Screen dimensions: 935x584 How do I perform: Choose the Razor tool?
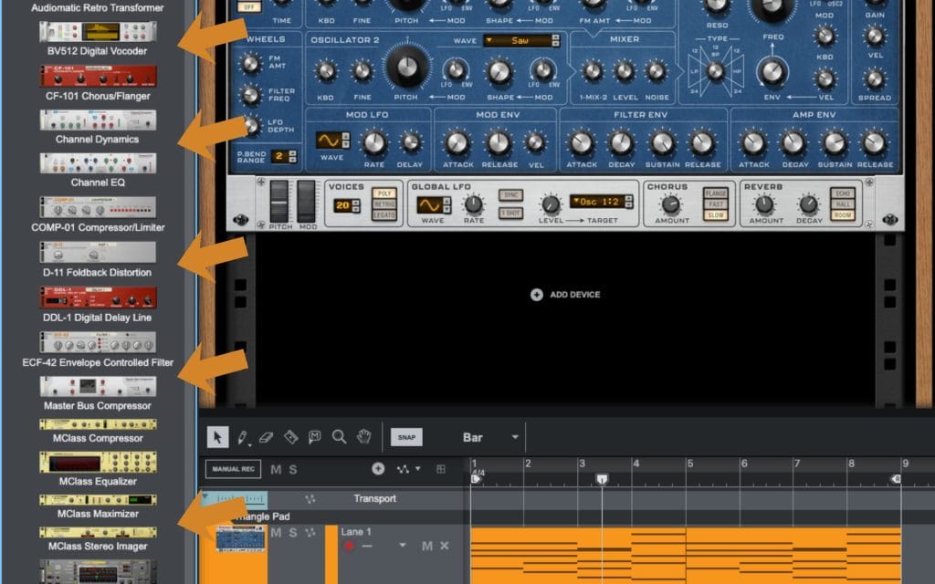tap(291, 437)
